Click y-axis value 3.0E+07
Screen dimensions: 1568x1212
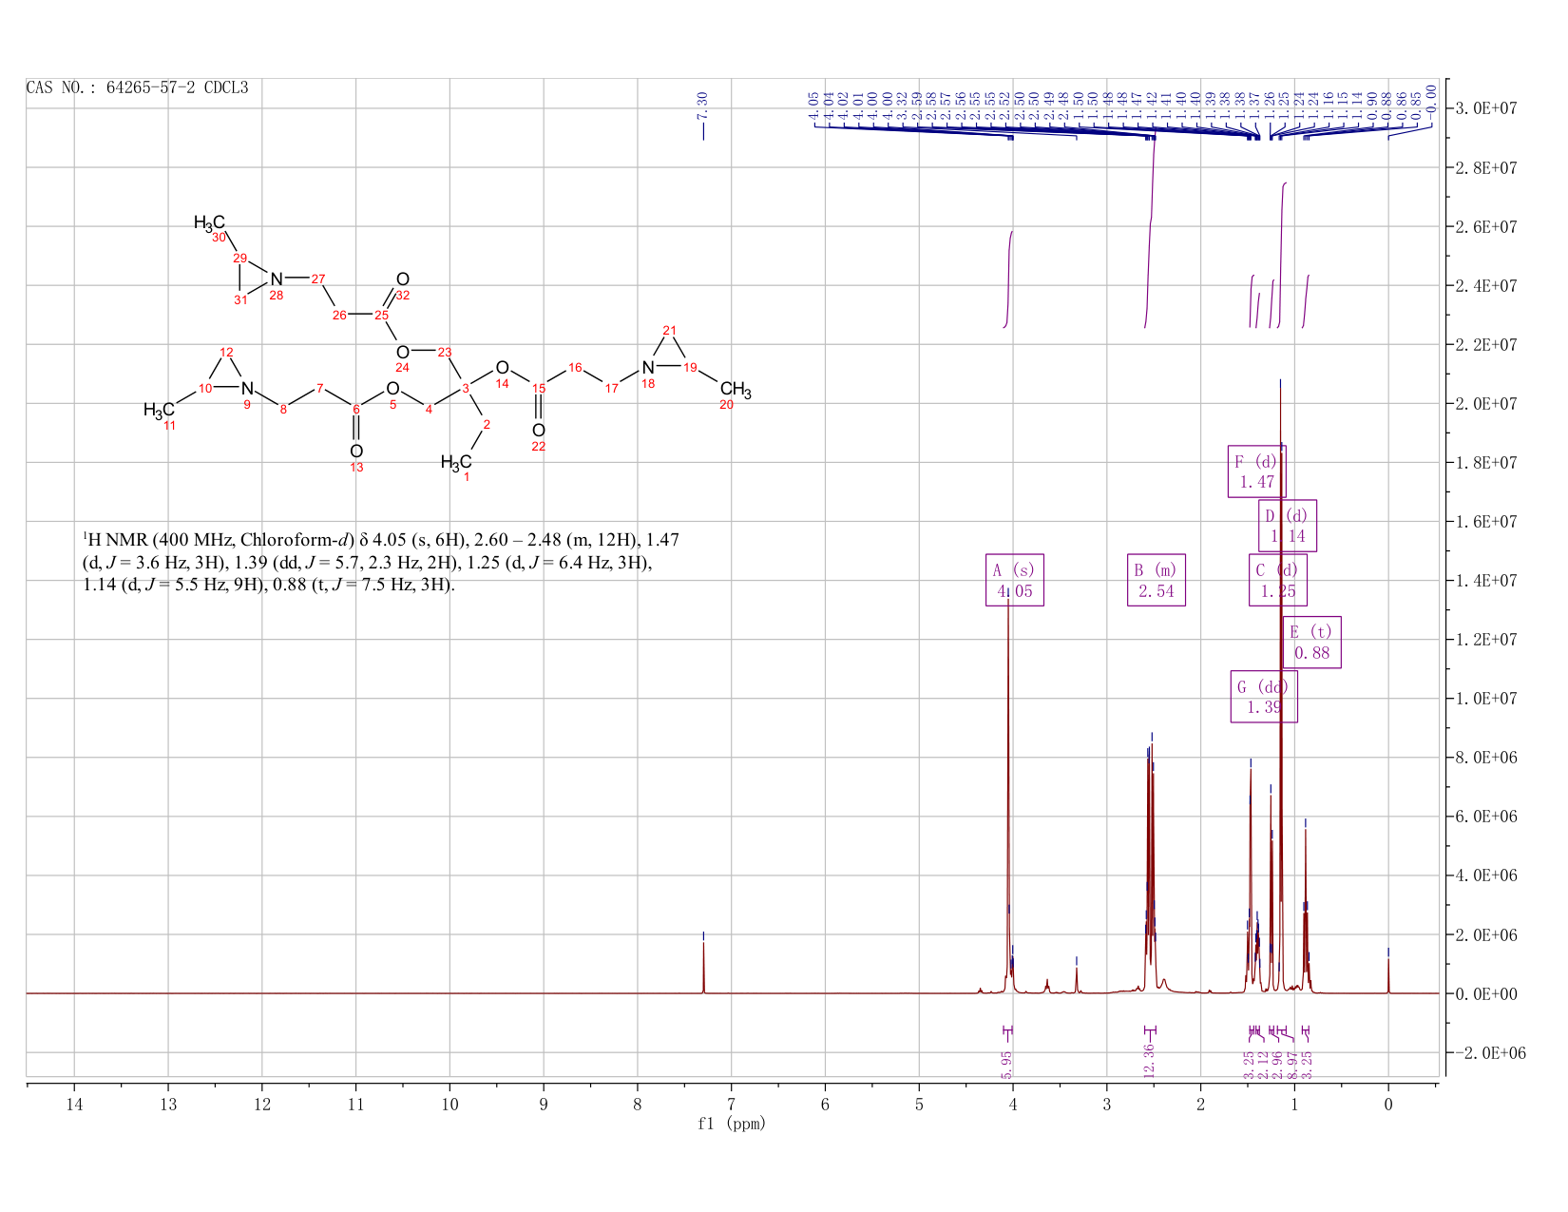pyautogui.click(x=1485, y=109)
